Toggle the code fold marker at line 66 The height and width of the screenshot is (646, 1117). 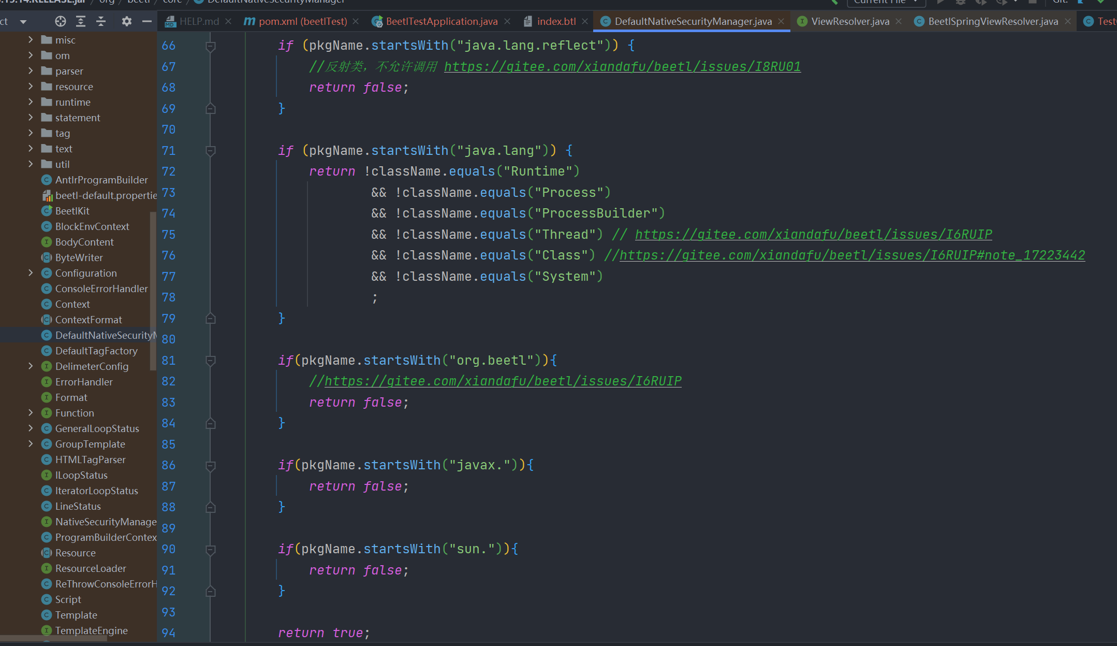(x=211, y=46)
